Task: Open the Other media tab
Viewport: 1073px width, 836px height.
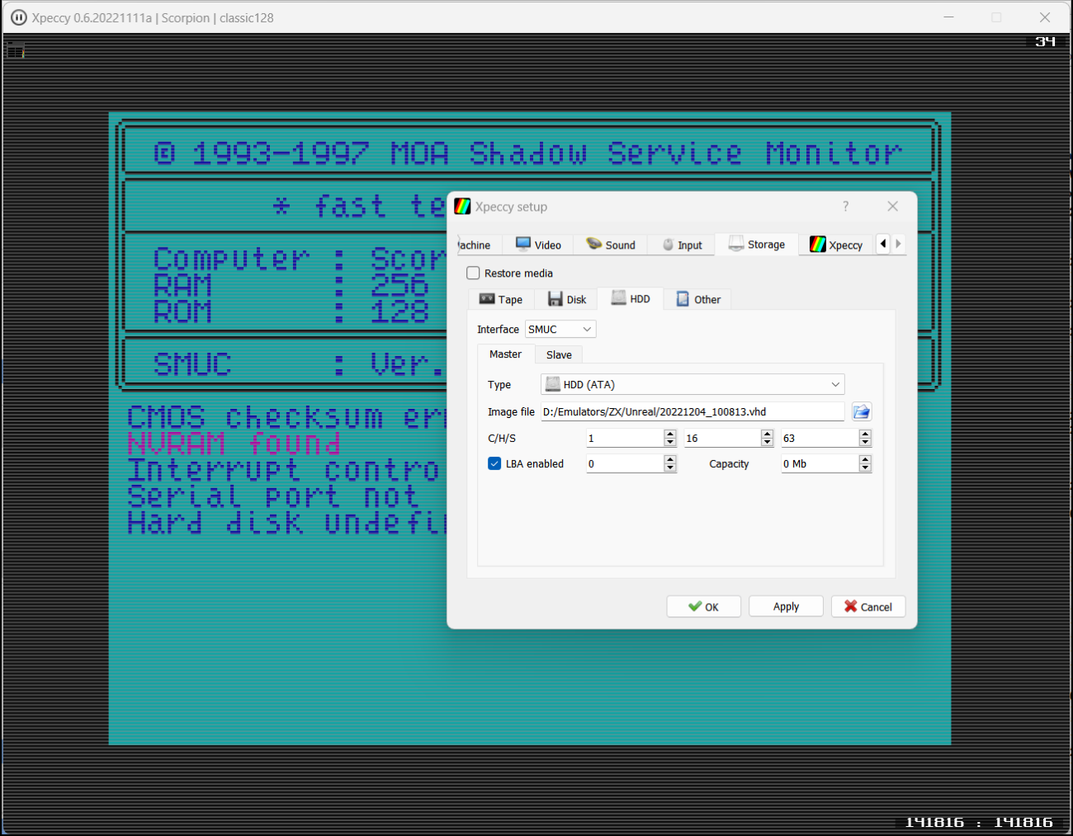Action: pyautogui.click(x=698, y=299)
